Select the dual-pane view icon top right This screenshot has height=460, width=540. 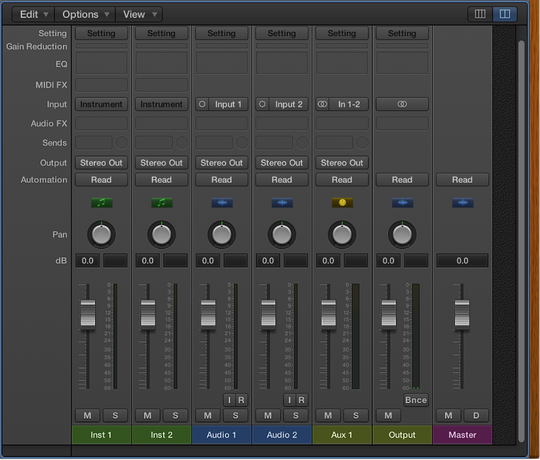coord(505,14)
